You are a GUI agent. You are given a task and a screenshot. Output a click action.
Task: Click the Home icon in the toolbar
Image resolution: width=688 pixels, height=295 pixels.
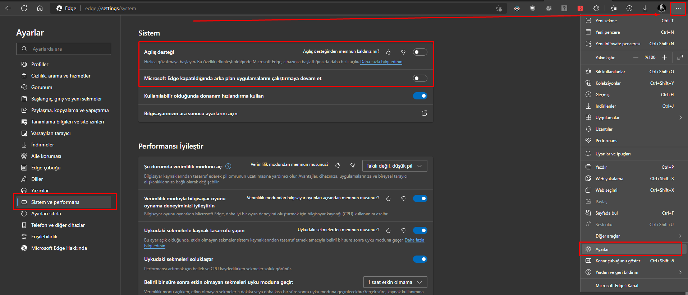pos(40,8)
